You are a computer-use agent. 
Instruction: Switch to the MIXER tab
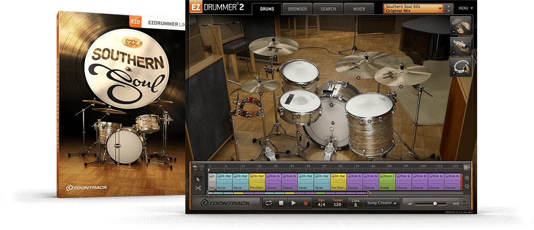point(359,9)
